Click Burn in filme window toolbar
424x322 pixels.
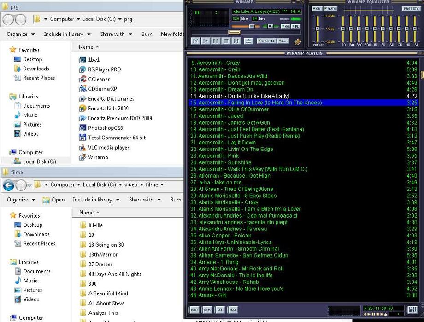click(x=176, y=200)
